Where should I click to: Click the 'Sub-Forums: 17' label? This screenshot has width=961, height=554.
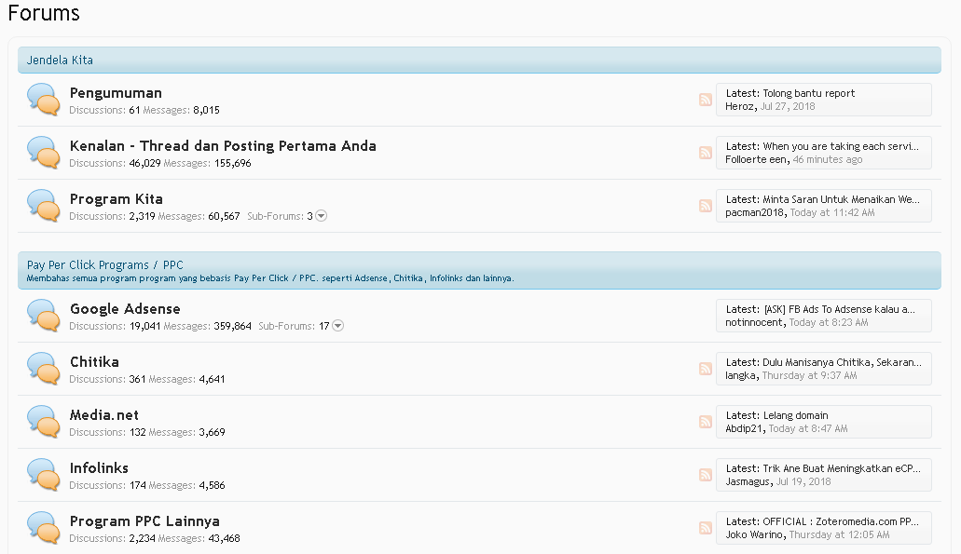(294, 326)
